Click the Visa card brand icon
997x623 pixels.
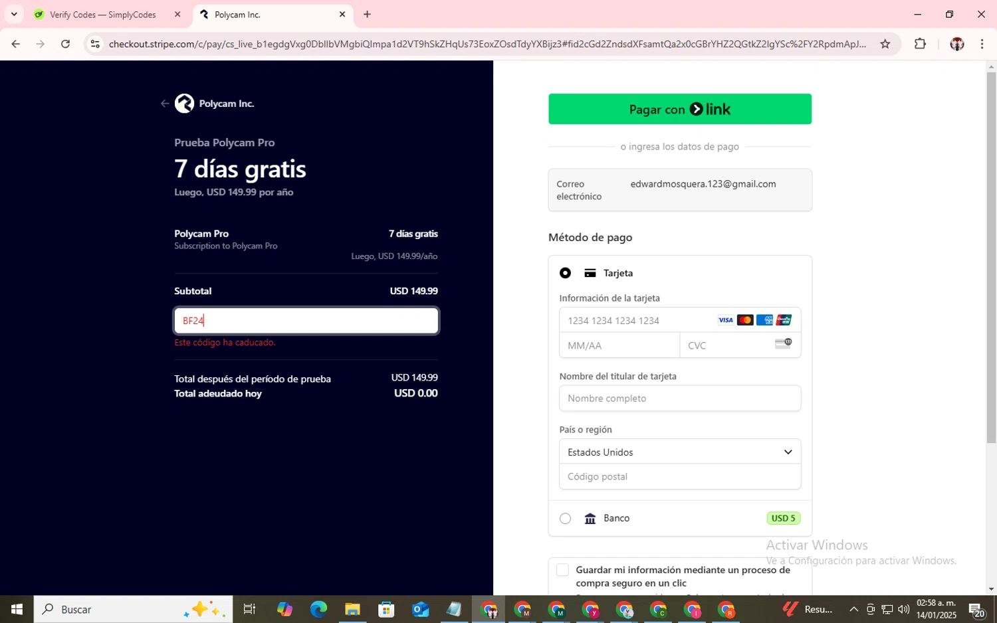(726, 320)
